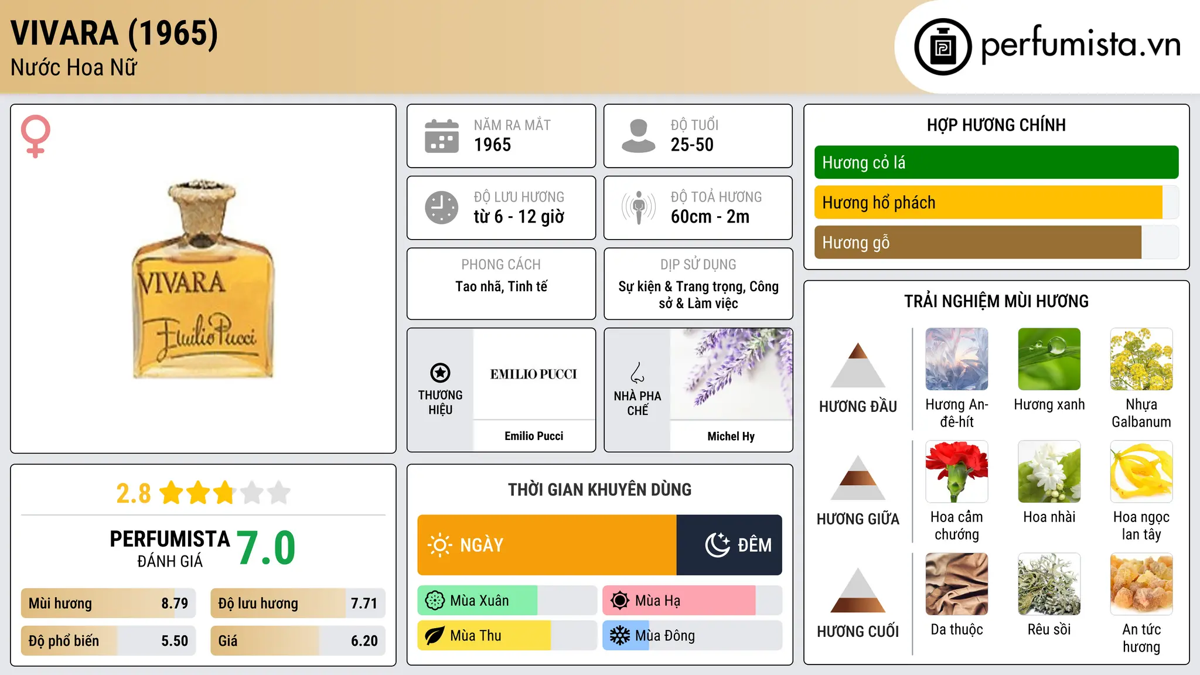Click the age range value 25-50
1200x675 pixels.
click(x=692, y=145)
